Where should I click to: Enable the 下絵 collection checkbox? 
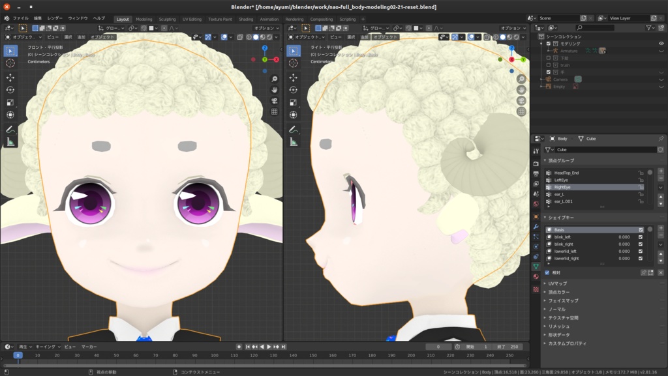pos(549,58)
